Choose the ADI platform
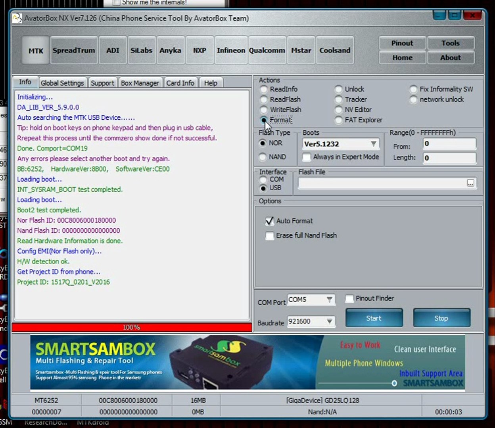The width and height of the screenshot is (495, 428). click(113, 50)
